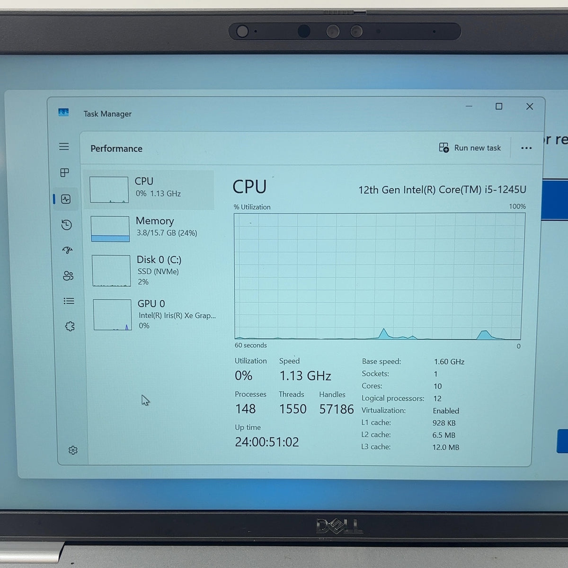
Task: Click the Speed value 1.13 GHz
Action: click(305, 376)
